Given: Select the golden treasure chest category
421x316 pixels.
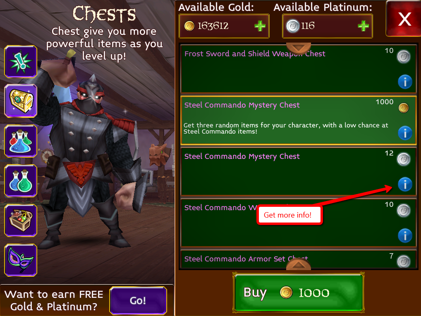Looking at the screenshot, I should click(x=21, y=101).
